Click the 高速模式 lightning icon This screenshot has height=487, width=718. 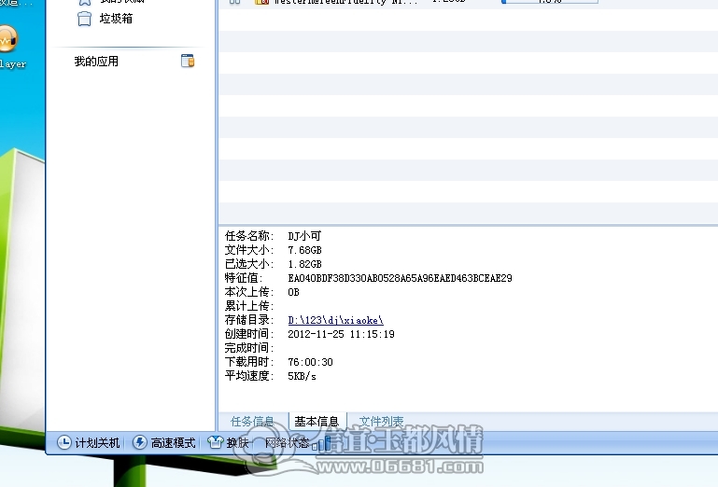tap(140, 442)
